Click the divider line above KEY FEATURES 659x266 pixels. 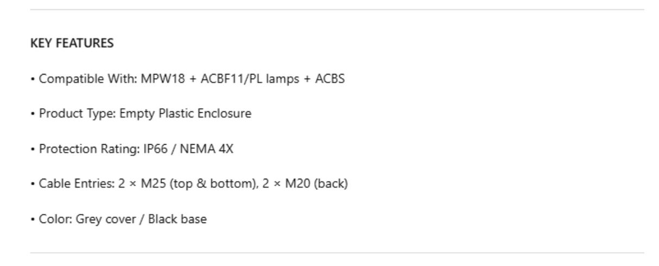click(x=337, y=9)
